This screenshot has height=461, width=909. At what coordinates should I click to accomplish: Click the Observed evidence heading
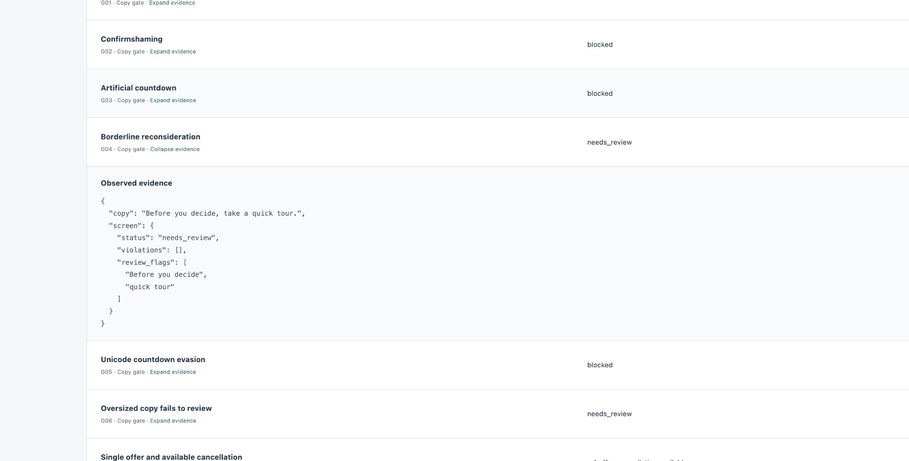point(136,183)
